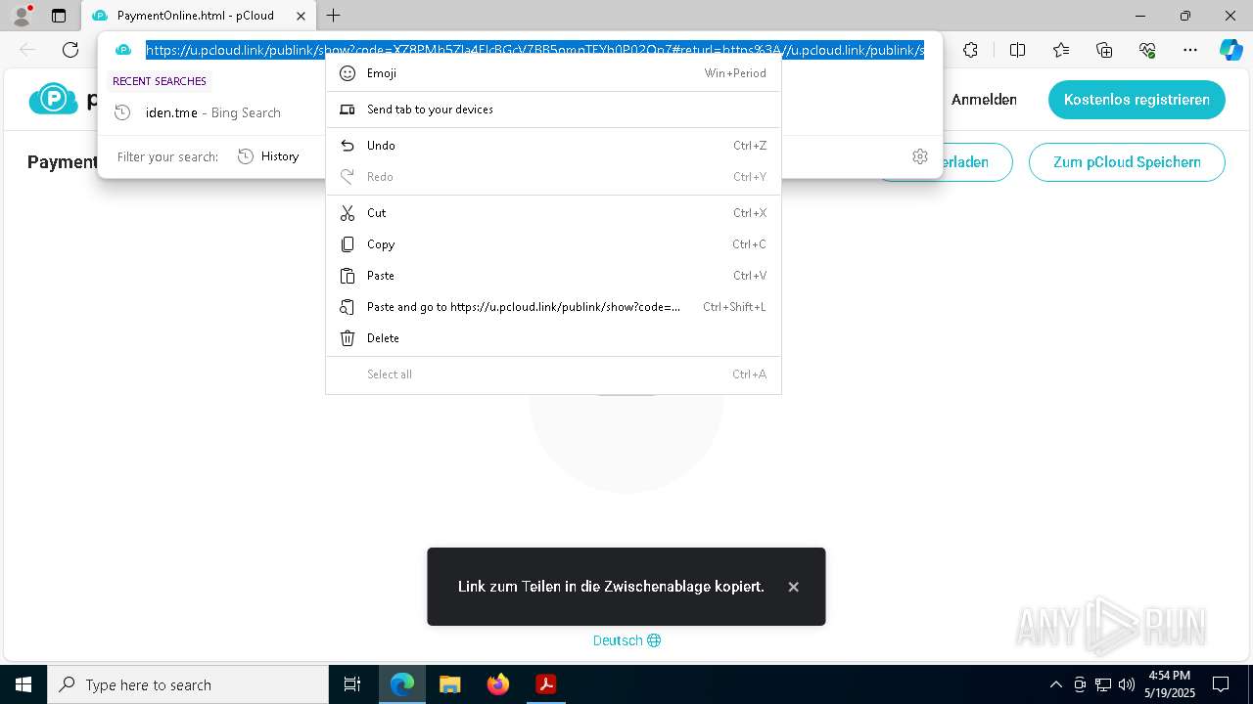Click the refresh page icon
This screenshot has width=1253, height=704.
pos(70,50)
